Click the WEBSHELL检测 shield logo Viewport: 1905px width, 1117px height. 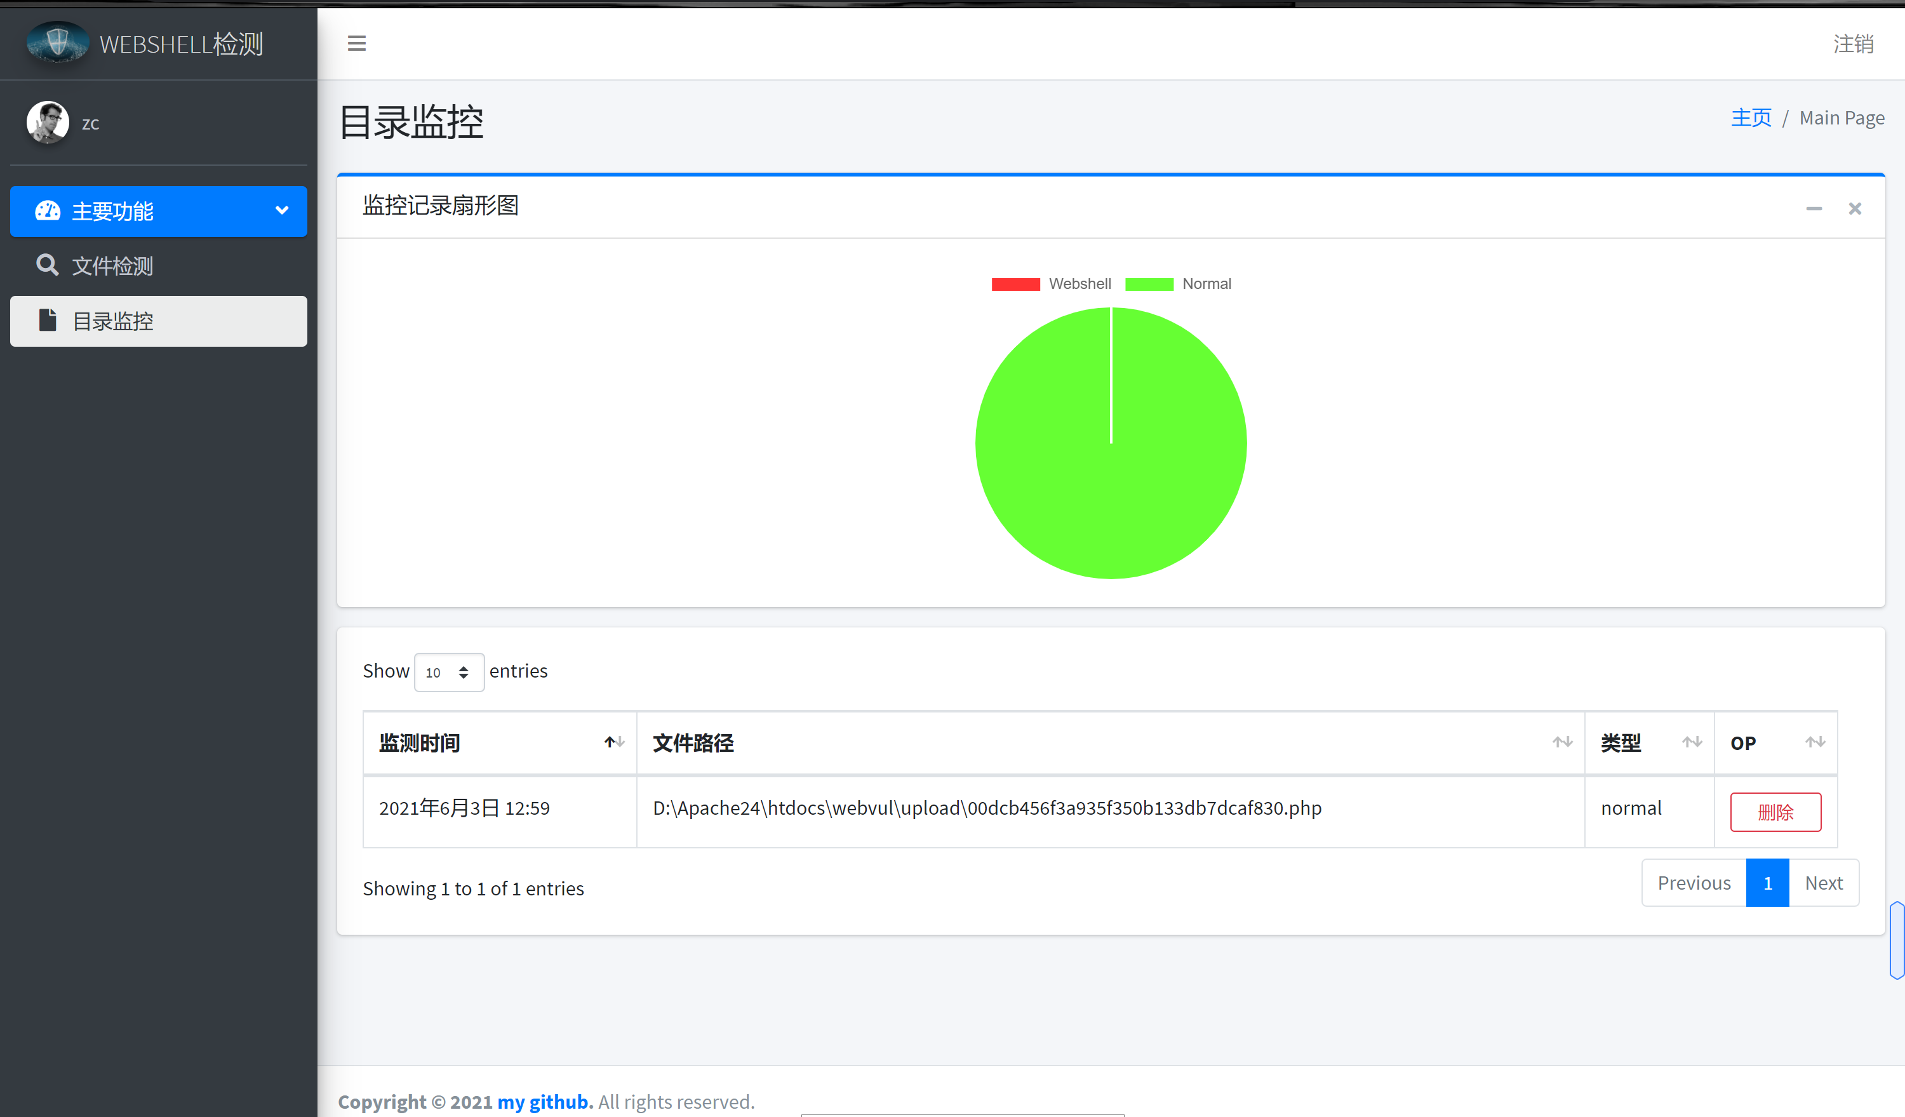57,43
